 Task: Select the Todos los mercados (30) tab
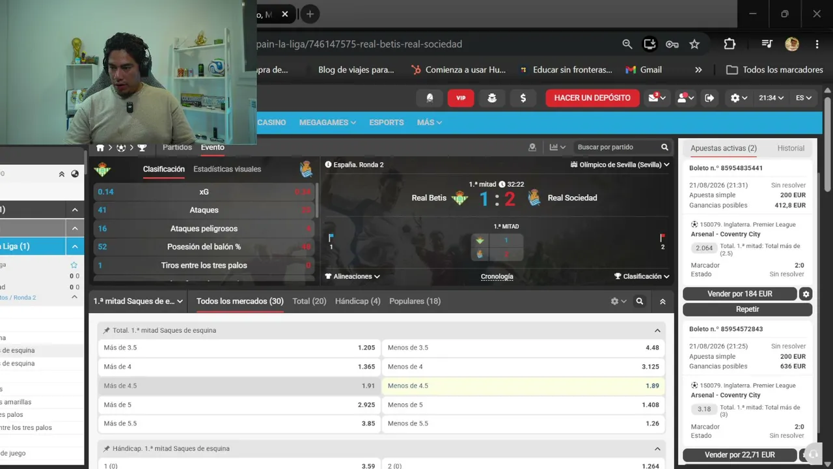click(240, 302)
